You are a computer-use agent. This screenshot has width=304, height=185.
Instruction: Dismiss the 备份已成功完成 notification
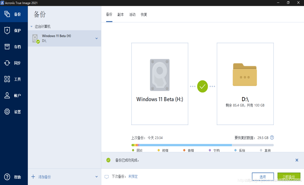coord(297,160)
